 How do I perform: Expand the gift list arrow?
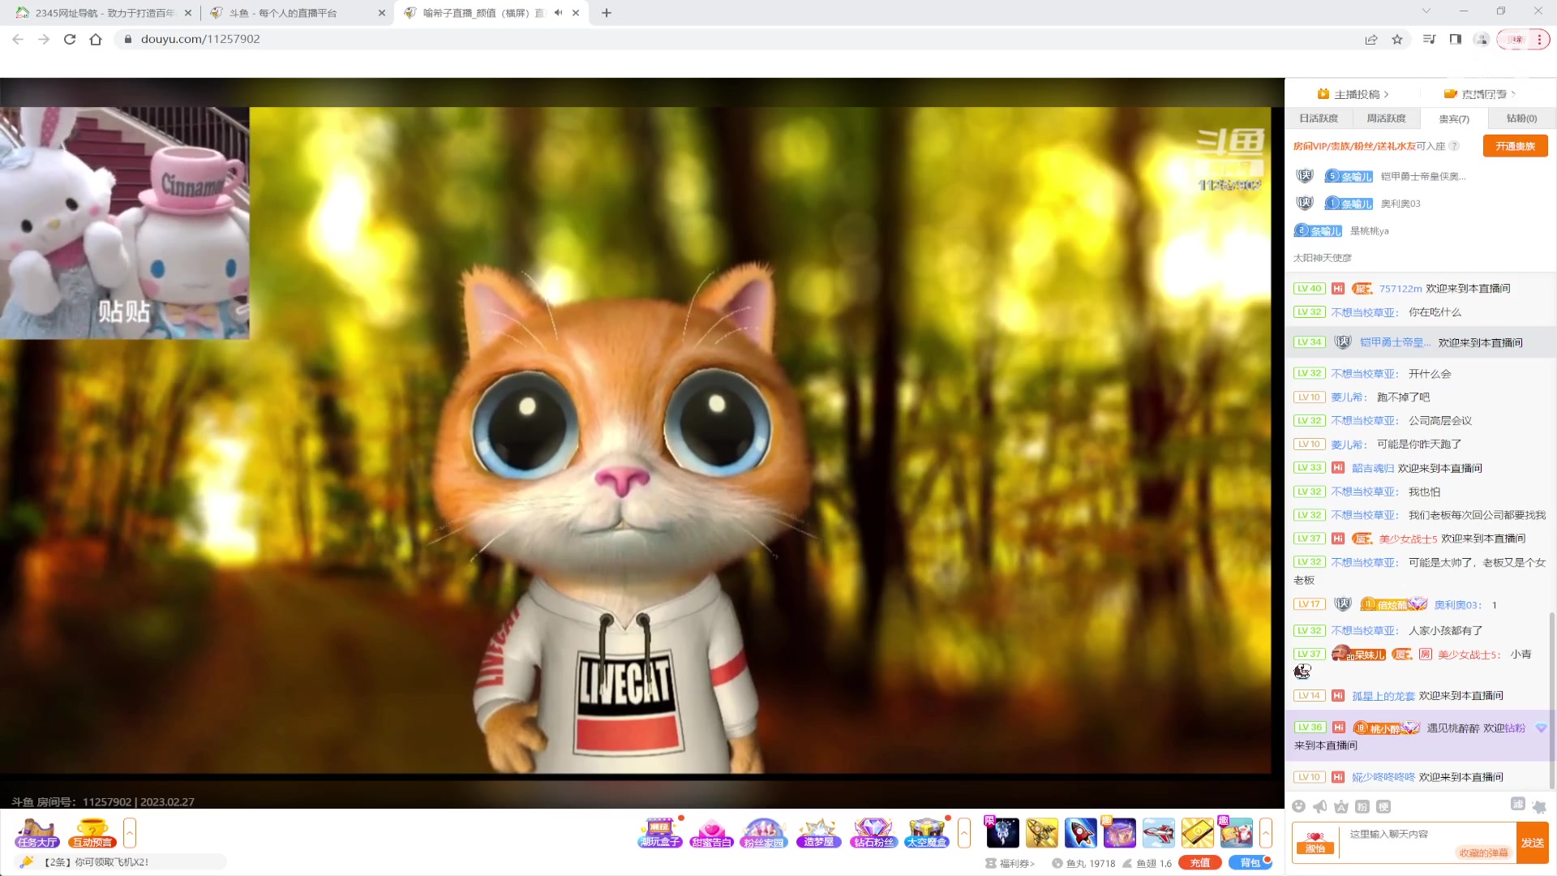point(1265,832)
